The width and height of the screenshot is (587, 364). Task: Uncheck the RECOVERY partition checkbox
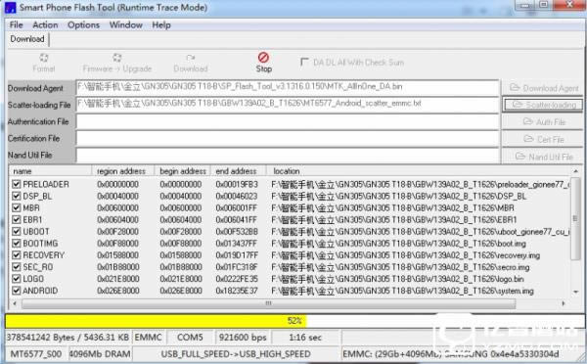pos(16,255)
